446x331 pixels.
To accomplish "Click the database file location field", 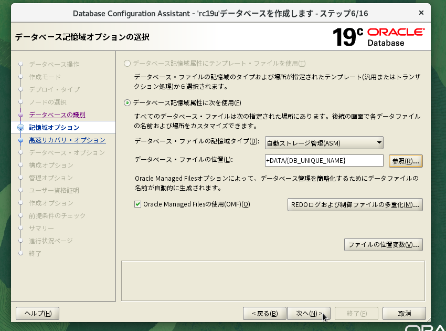I will pos(324,161).
